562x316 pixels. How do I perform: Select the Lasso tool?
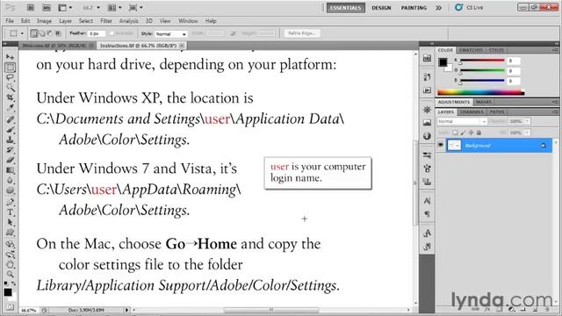point(10,77)
